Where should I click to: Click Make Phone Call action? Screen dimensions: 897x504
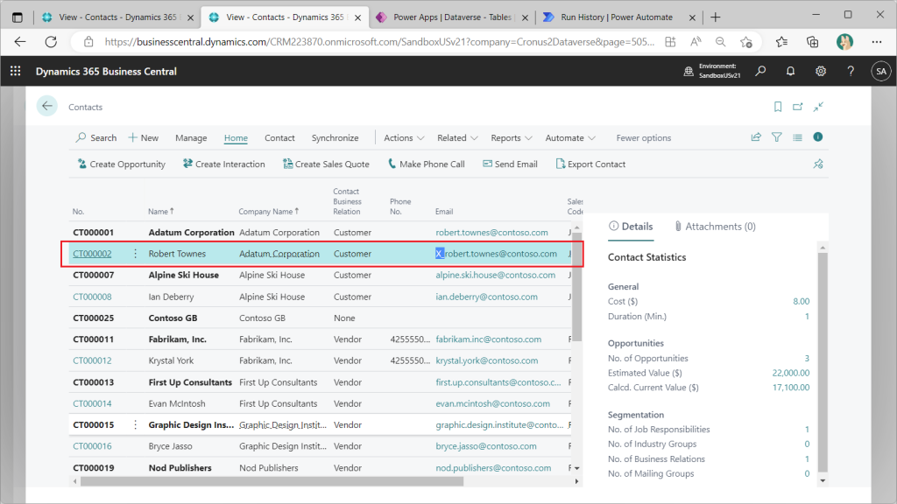[427, 164]
